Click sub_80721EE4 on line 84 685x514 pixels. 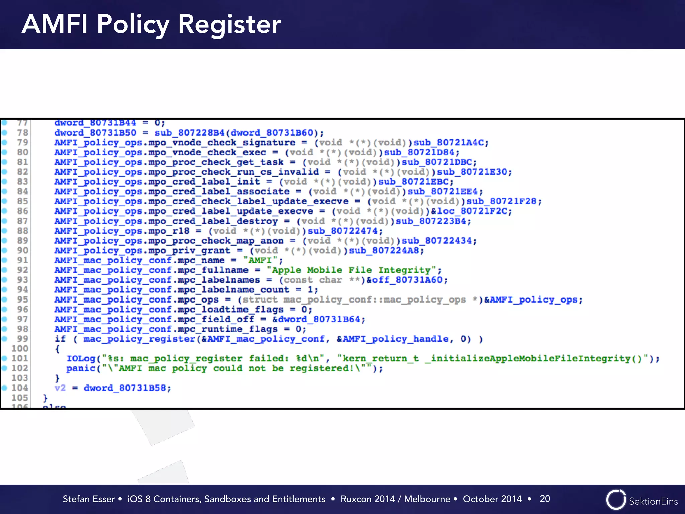click(443, 192)
